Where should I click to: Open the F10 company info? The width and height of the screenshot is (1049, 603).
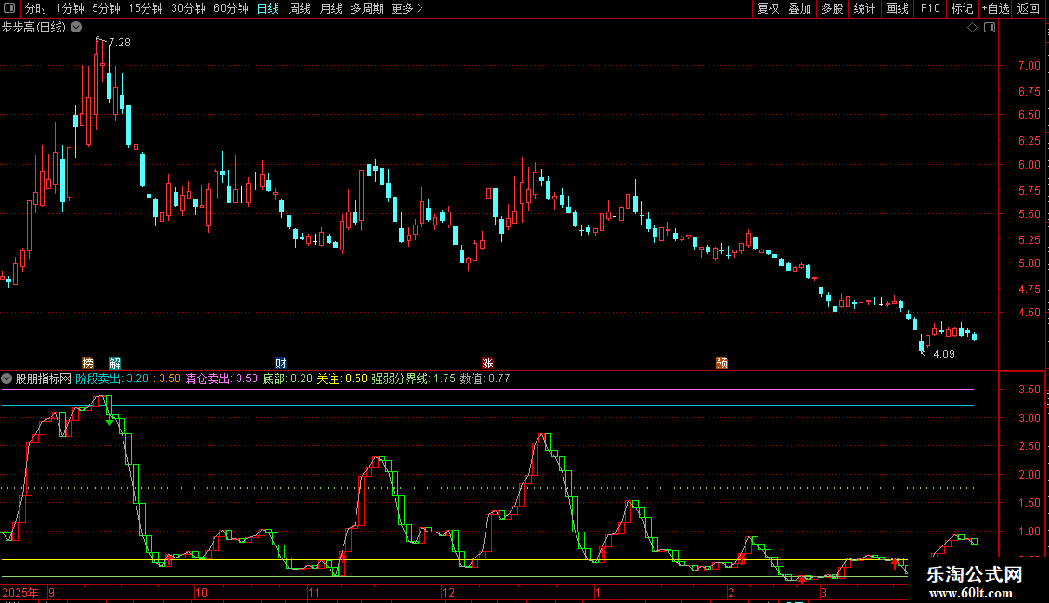click(x=929, y=9)
